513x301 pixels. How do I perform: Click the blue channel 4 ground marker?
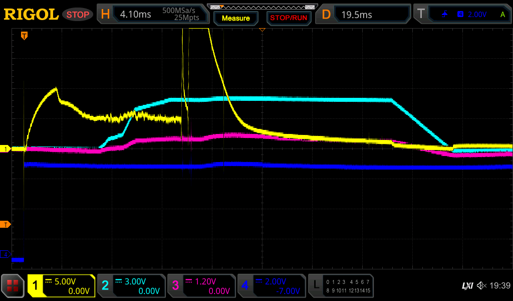click(x=6, y=255)
